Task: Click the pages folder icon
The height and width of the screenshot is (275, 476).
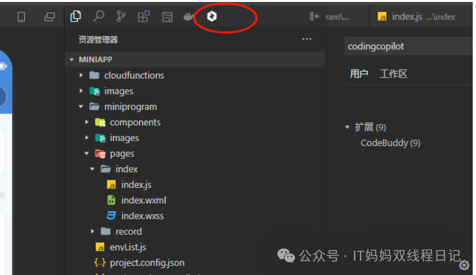Action: click(x=100, y=154)
